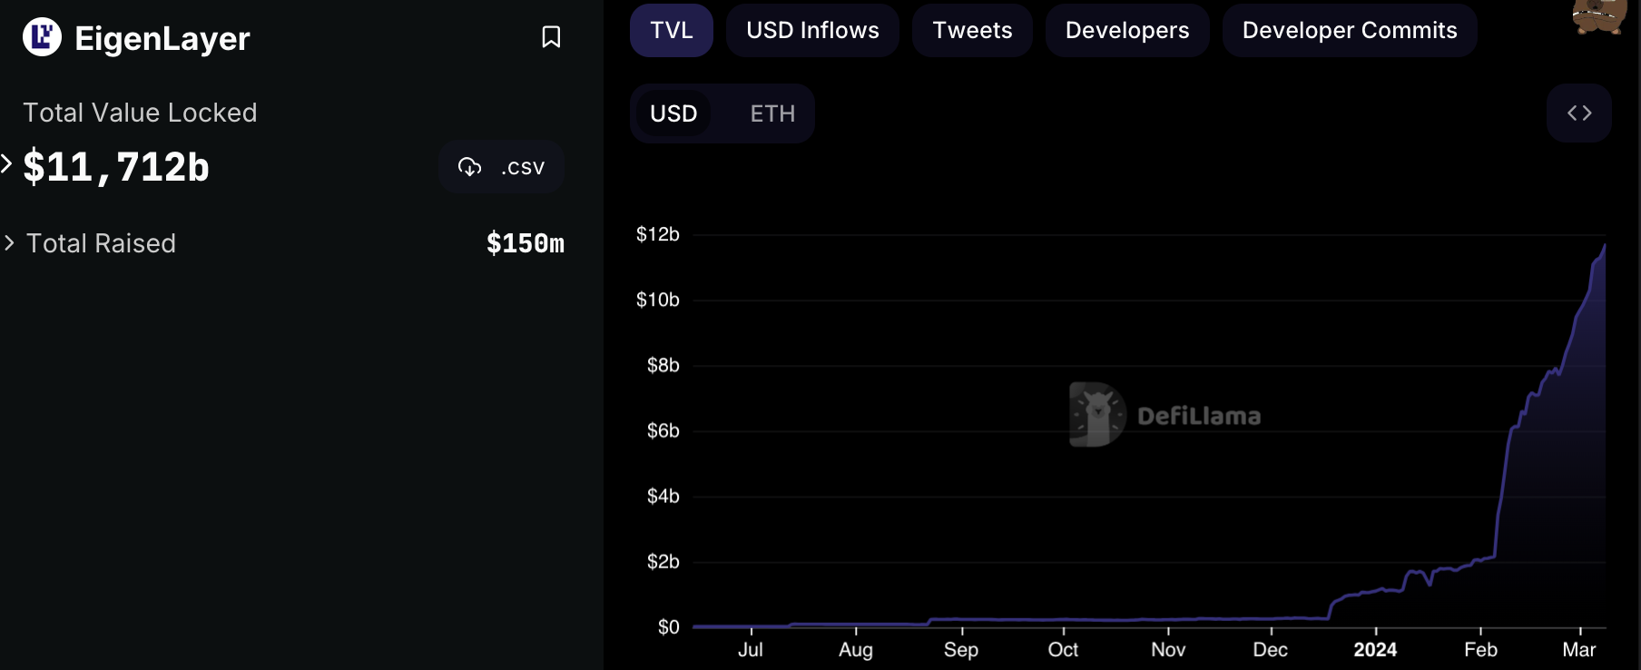
Task: Toggle USD Inflows on the chart
Action: [x=812, y=31]
